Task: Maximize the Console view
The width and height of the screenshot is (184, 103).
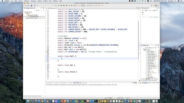Action: pos(158,83)
